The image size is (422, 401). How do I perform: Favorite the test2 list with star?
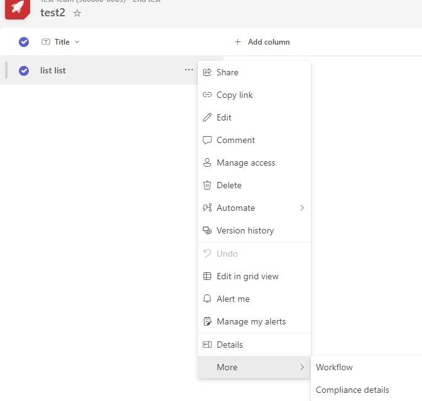[x=77, y=13]
